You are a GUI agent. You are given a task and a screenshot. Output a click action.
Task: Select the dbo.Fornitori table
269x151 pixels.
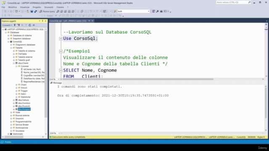24,103
